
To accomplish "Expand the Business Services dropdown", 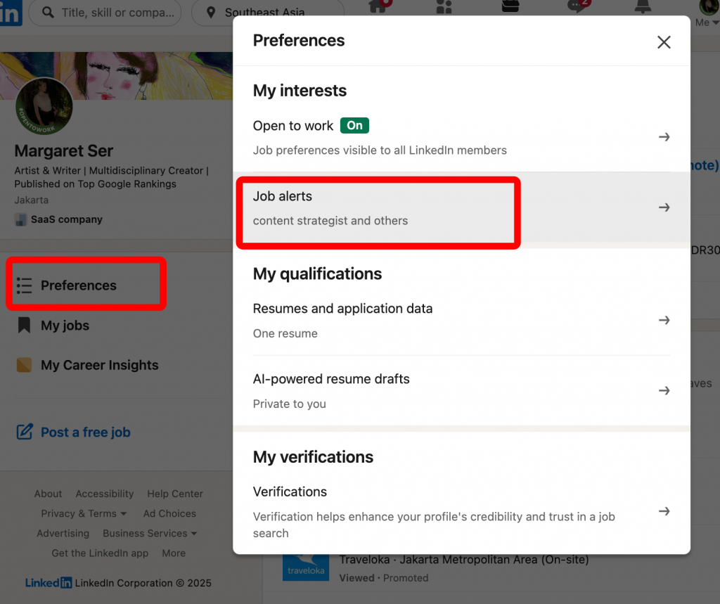I will click(150, 533).
